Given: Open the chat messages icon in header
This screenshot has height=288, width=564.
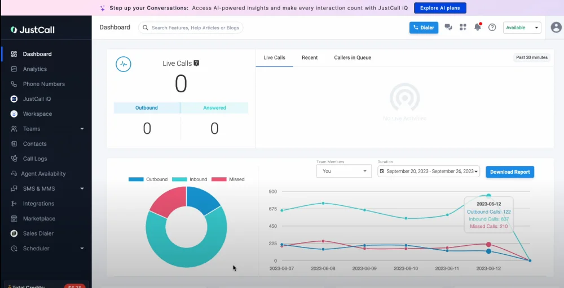Looking at the screenshot, I should [x=448, y=27].
